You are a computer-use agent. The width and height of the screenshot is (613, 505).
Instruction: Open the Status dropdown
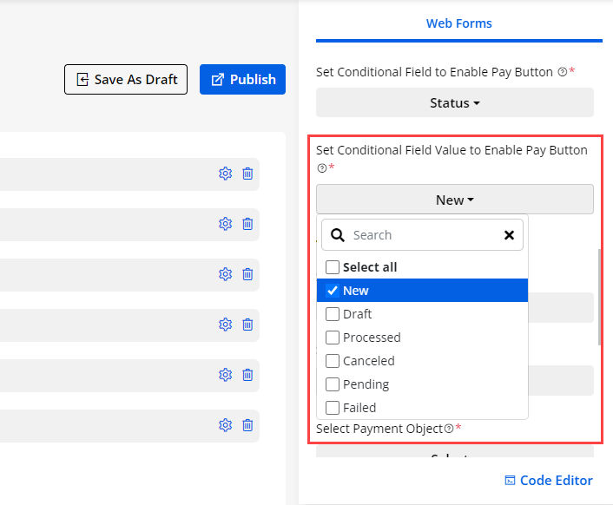tap(455, 103)
